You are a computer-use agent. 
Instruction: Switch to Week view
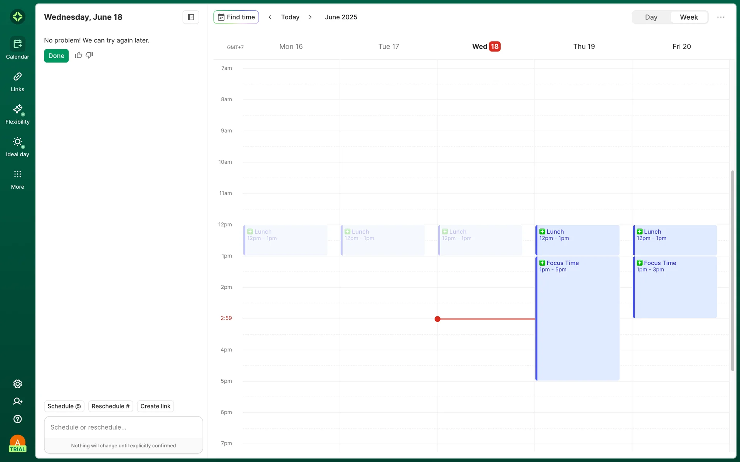pyautogui.click(x=689, y=17)
